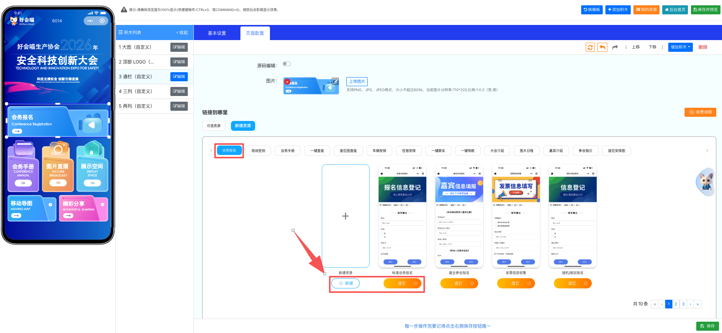Click the 上传图片 button
Image resolution: width=722 pixels, height=333 pixels.
click(x=357, y=82)
